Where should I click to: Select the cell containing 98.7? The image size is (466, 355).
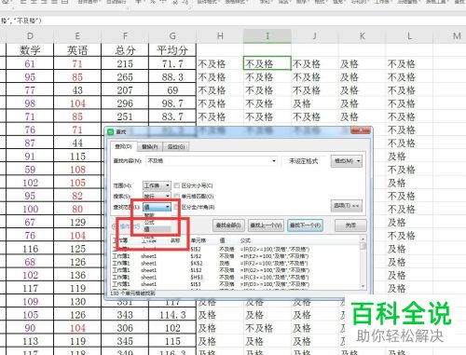(x=172, y=103)
